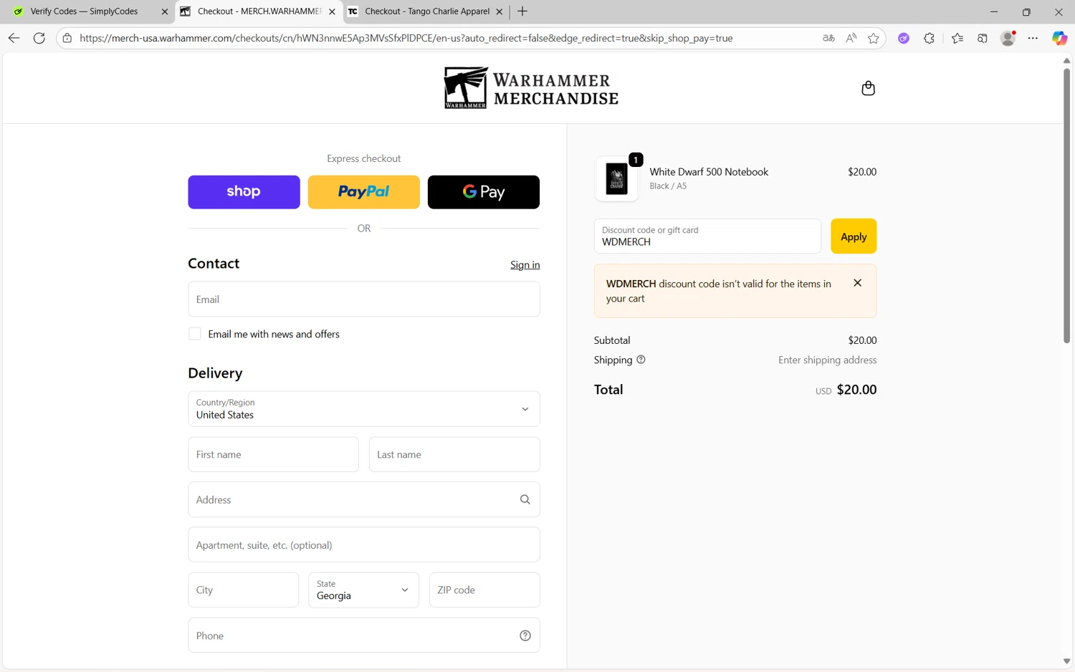Click the translate page icon

[828, 38]
